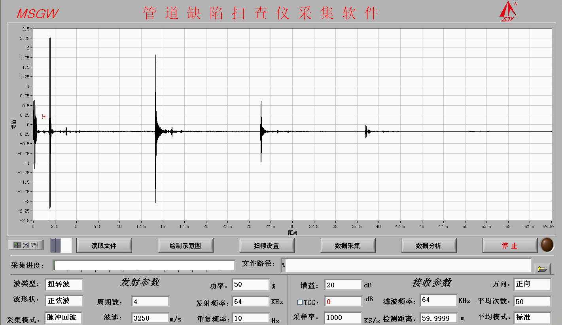Open 扫频设置 sweep settings
562x325 pixels.
point(267,245)
